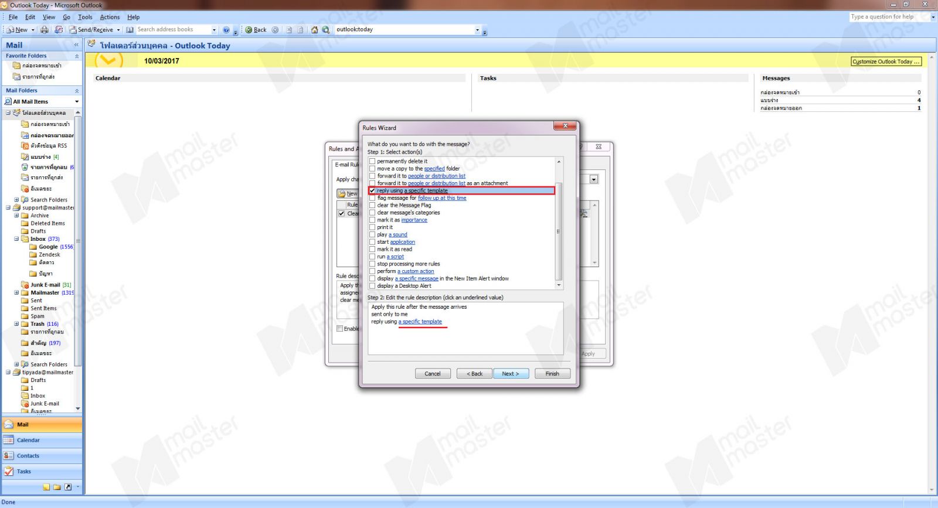Image resolution: width=938 pixels, height=508 pixels.
Task: Open the File menu
Action: (13, 17)
